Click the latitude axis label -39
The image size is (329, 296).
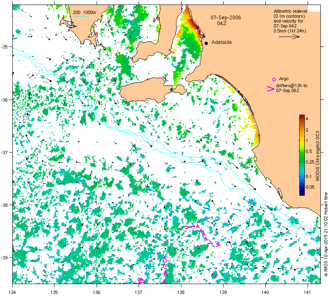pos(4,257)
